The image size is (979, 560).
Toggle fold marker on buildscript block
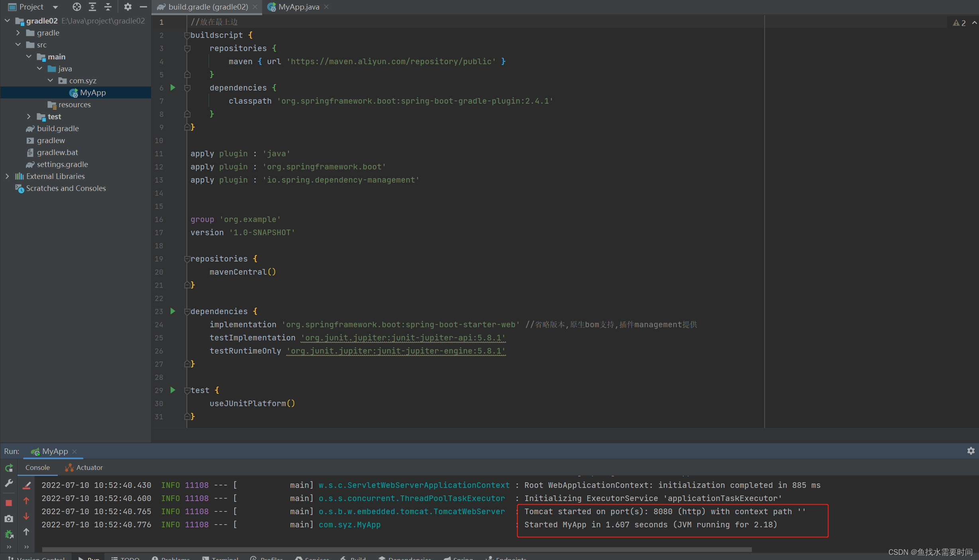point(187,35)
